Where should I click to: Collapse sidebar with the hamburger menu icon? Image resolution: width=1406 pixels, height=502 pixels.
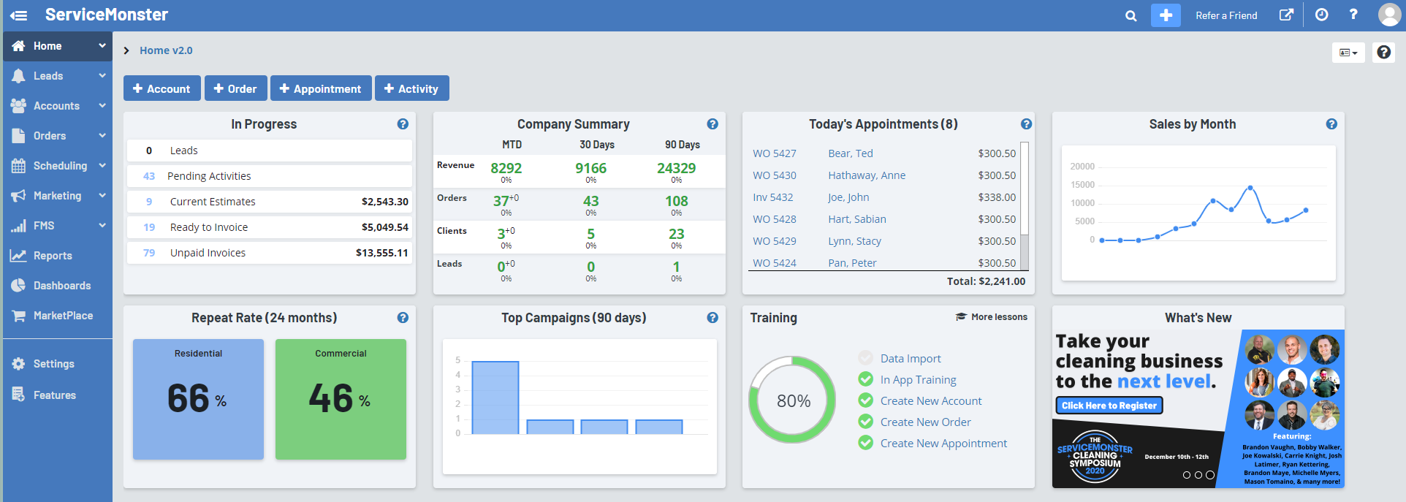point(19,15)
